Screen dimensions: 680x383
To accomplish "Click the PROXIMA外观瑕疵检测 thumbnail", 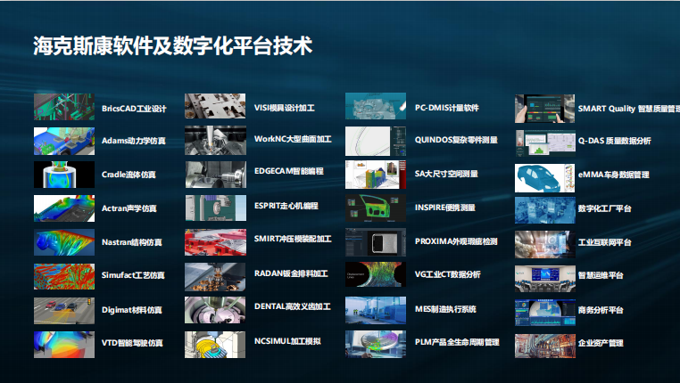I will pos(376,242).
